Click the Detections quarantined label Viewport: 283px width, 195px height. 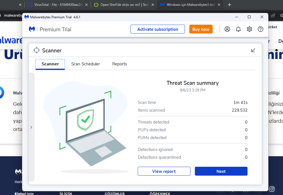[159, 157]
